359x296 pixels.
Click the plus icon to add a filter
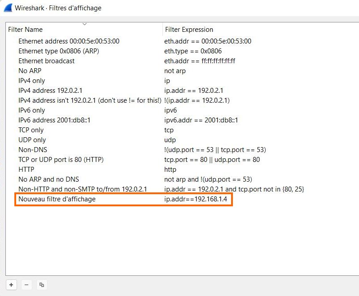click(x=11, y=285)
